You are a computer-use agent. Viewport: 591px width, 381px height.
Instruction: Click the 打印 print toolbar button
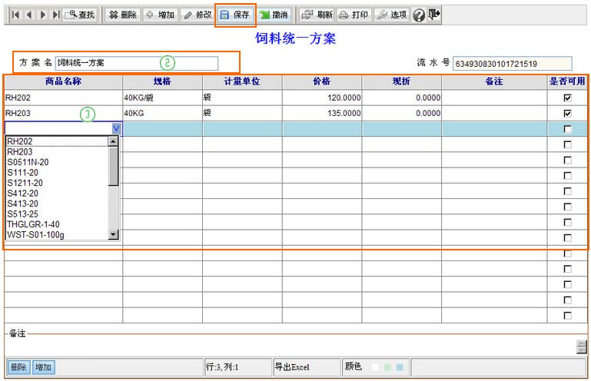coord(354,15)
